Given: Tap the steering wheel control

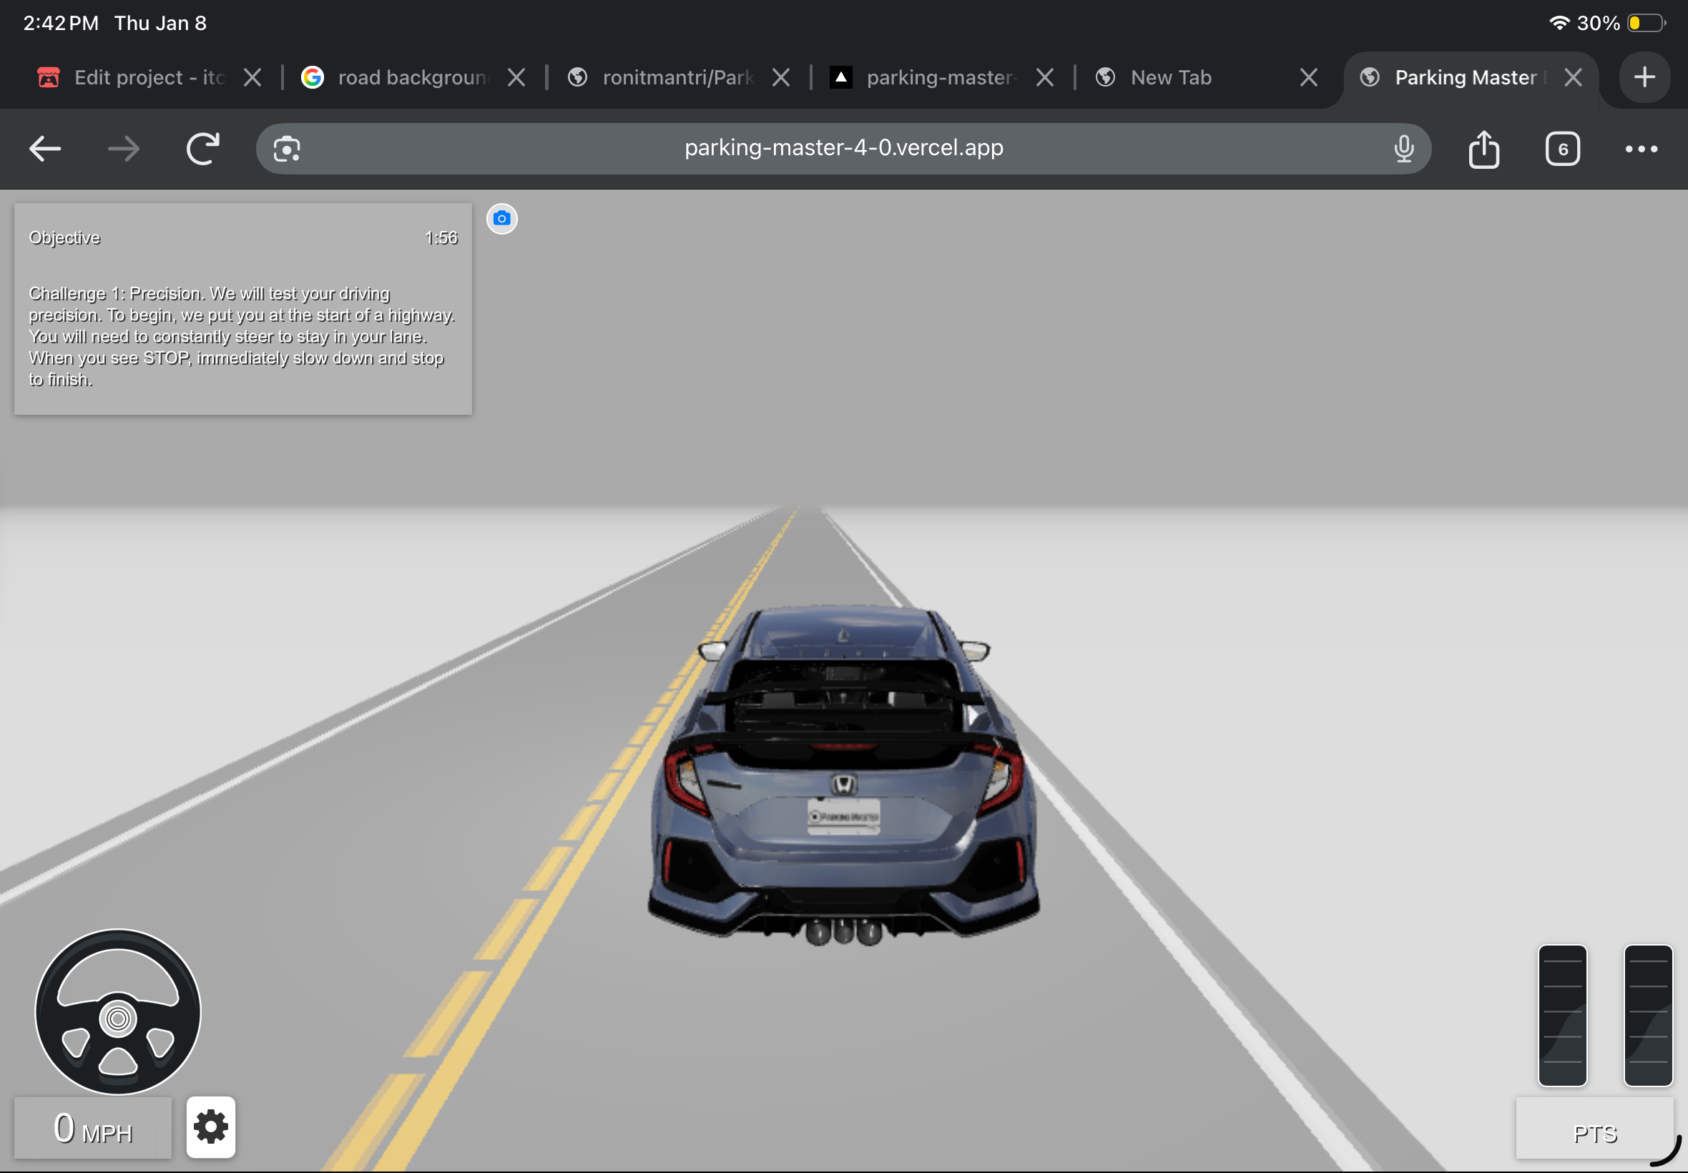Looking at the screenshot, I should (x=117, y=1012).
